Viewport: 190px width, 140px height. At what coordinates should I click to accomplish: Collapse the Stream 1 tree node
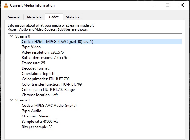(x=12, y=100)
